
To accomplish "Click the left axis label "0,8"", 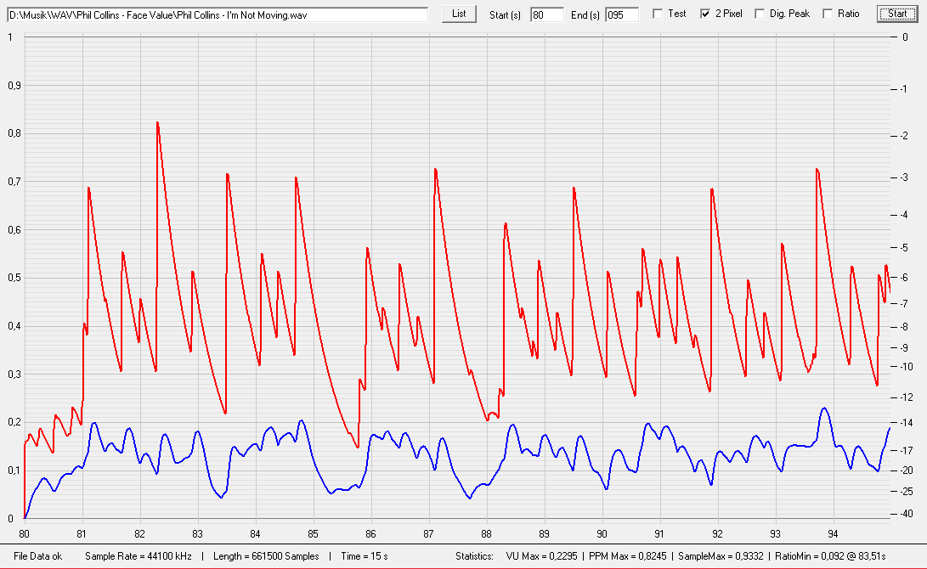I will (x=14, y=133).
